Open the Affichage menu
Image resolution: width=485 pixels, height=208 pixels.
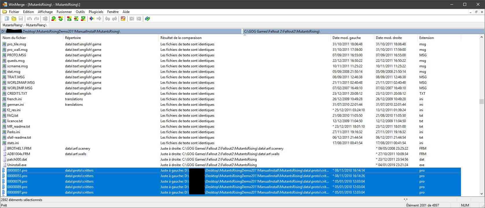[x=45, y=12]
